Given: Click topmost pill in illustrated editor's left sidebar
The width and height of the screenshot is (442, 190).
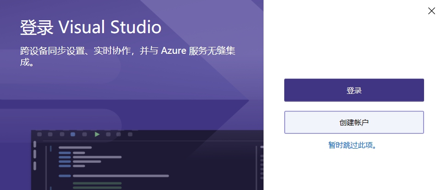Looking at the screenshot, I should [x=34, y=144].
